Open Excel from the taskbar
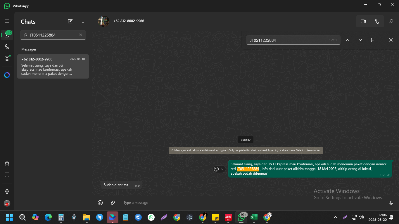 (x=254, y=217)
